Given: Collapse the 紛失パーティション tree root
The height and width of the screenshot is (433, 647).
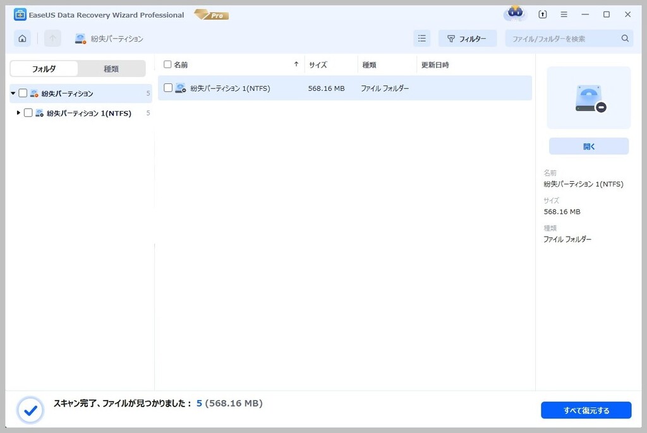Looking at the screenshot, I should 13,93.
